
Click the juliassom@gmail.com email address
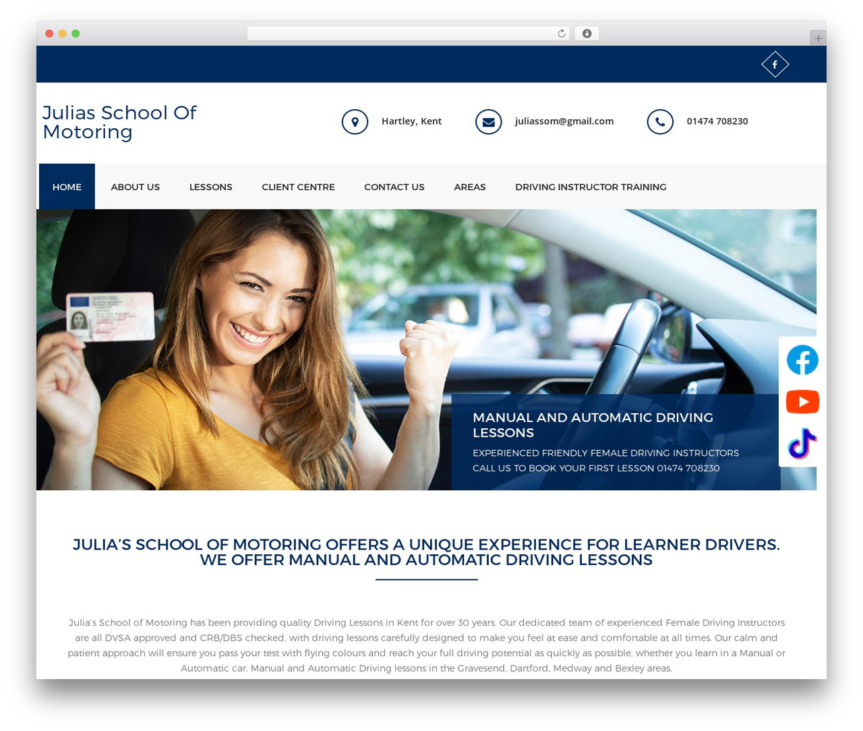(x=564, y=121)
